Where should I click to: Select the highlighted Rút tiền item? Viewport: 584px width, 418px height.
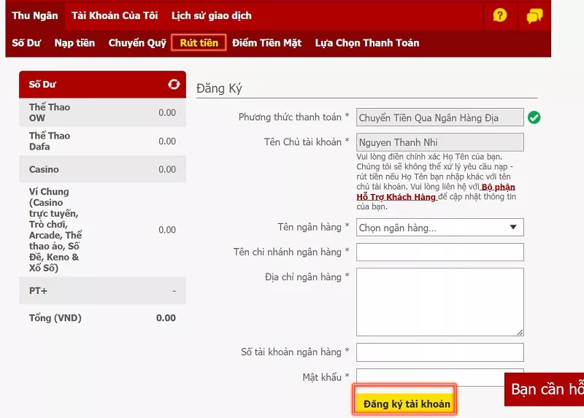199,42
